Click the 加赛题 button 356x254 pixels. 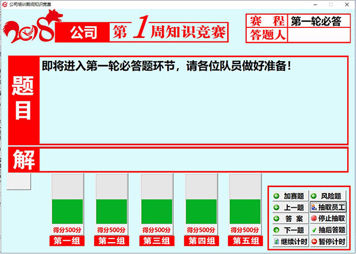[x=290, y=196]
